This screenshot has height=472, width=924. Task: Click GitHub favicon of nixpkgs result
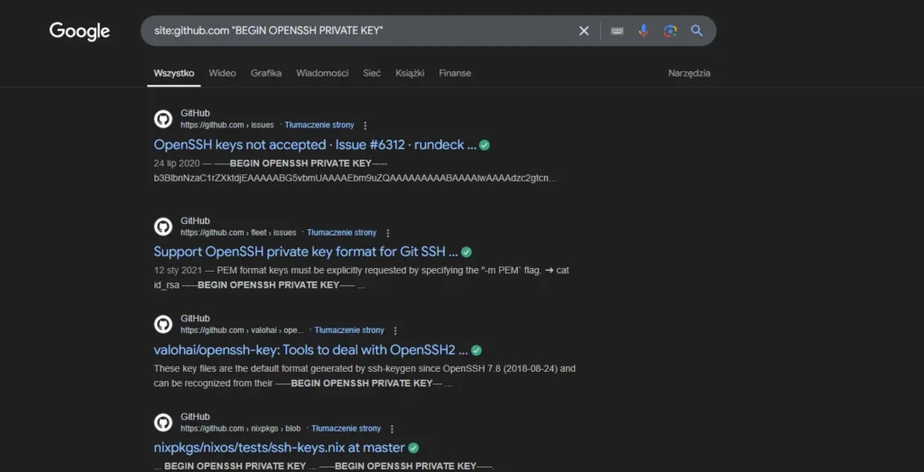pos(163,422)
